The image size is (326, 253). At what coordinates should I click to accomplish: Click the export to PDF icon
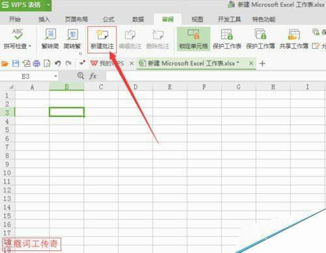click(26, 64)
